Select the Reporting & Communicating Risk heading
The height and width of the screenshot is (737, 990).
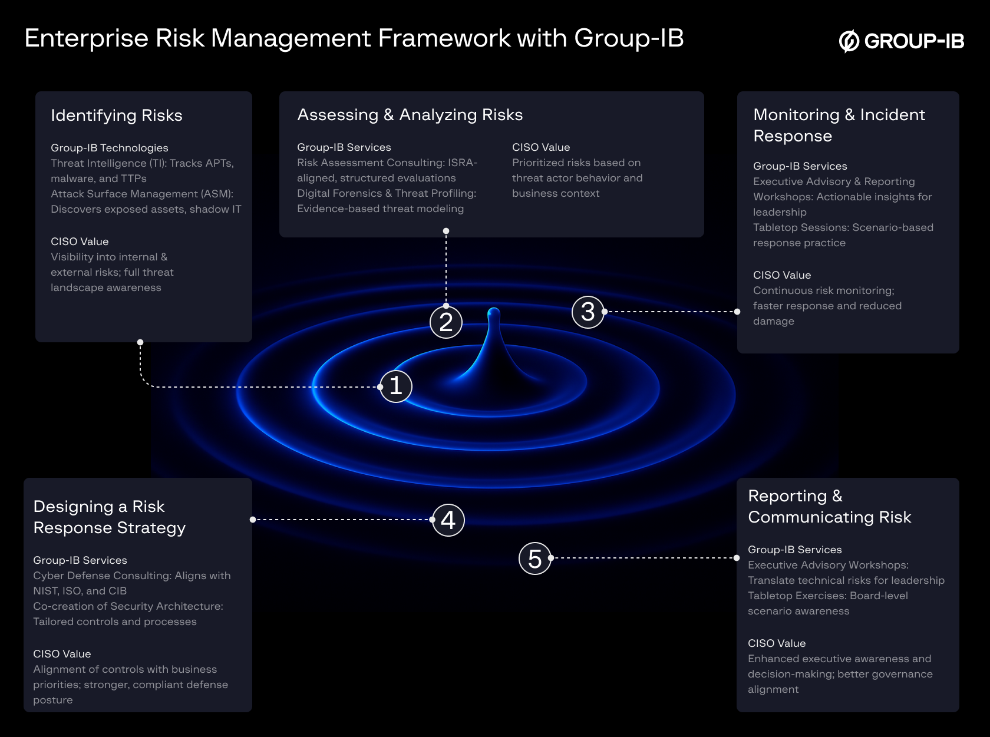(x=829, y=507)
